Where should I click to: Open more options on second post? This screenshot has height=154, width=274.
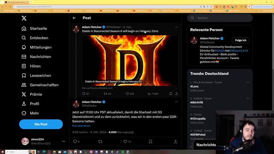point(177,102)
